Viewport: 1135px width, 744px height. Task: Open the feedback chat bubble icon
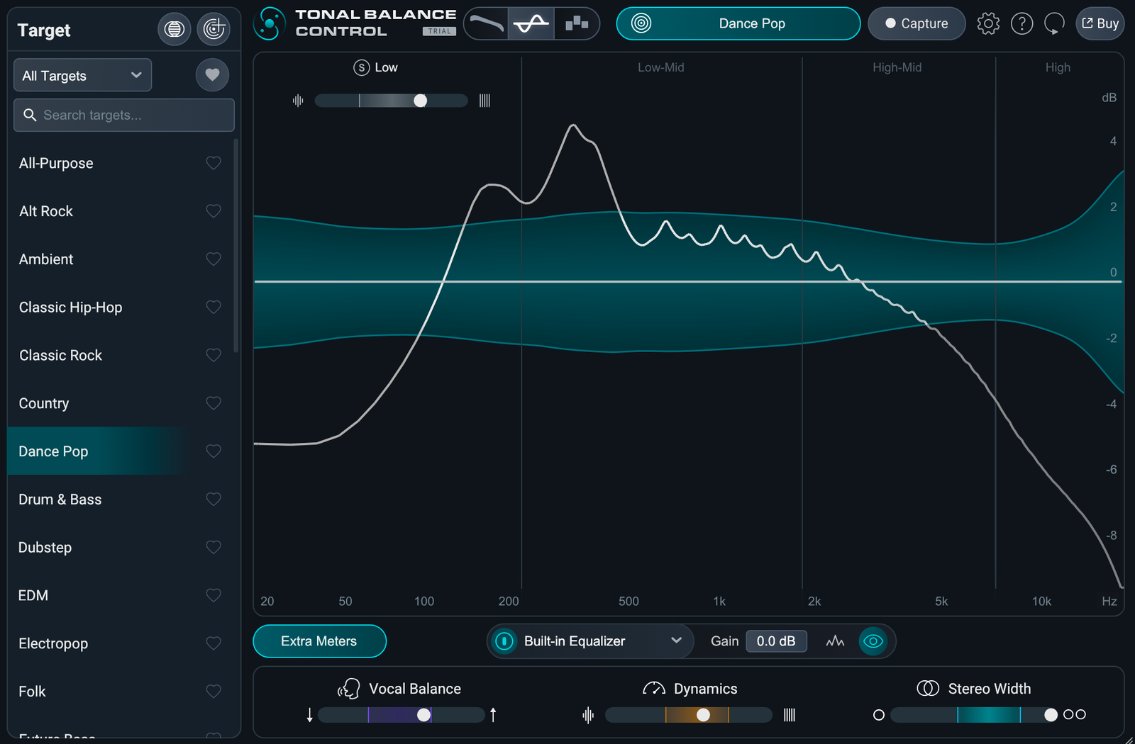click(1055, 23)
